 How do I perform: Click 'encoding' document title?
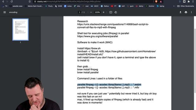click(x=13, y=12)
